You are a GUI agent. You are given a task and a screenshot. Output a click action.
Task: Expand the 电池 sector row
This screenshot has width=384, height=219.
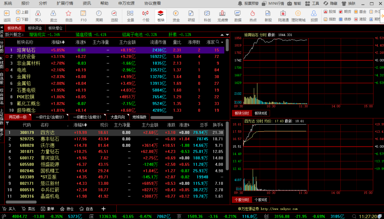tap(7, 70)
